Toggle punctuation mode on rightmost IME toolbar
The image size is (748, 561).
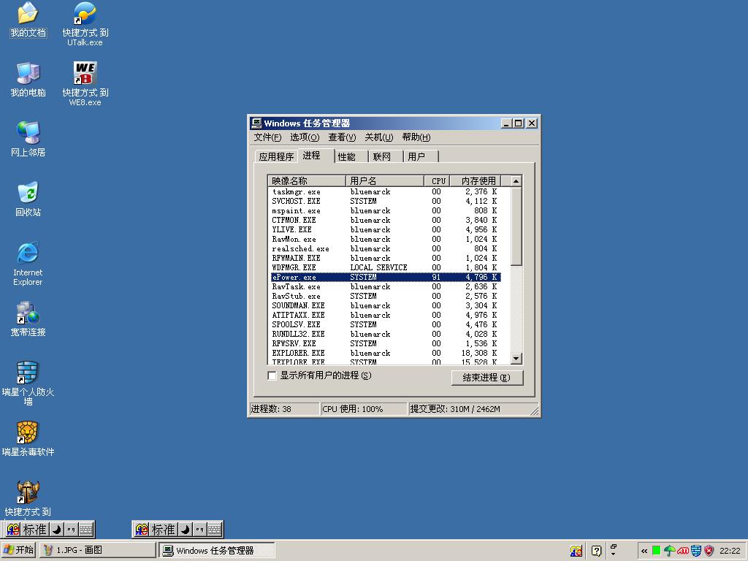pyautogui.click(x=199, y=530)
